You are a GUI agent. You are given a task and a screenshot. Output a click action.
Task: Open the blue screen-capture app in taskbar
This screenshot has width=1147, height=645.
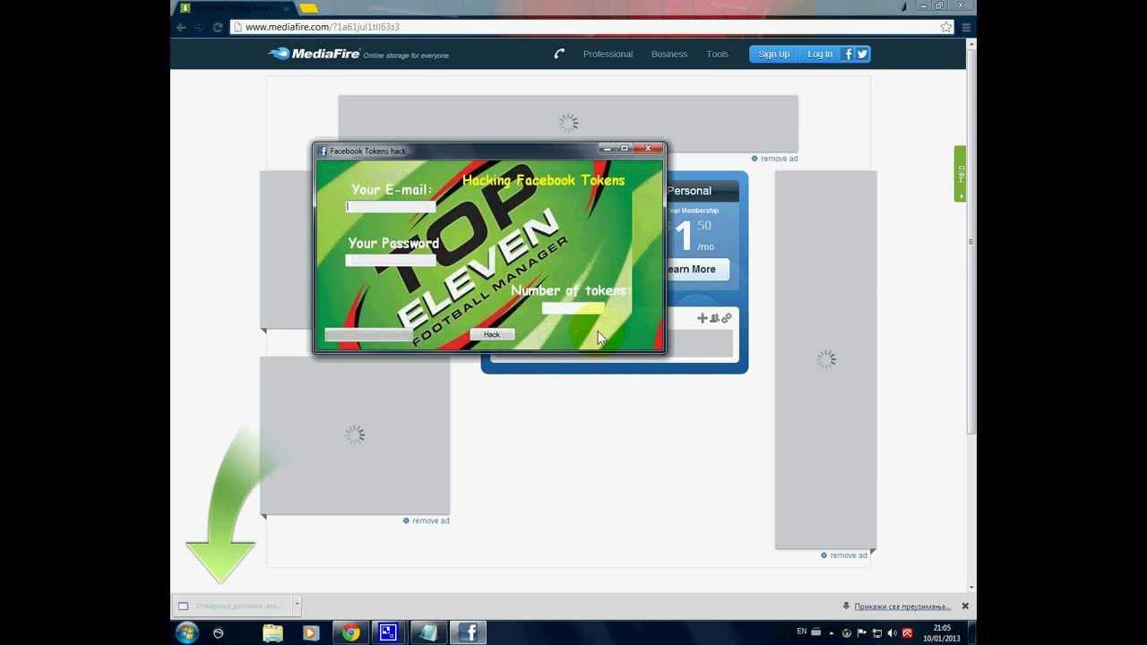point(388,632)
